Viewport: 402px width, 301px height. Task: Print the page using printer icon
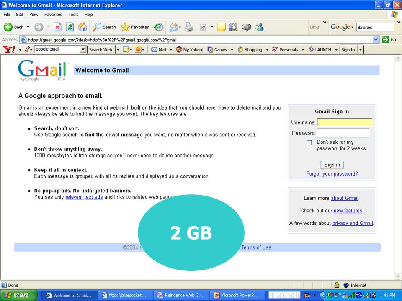coord(189,27)
